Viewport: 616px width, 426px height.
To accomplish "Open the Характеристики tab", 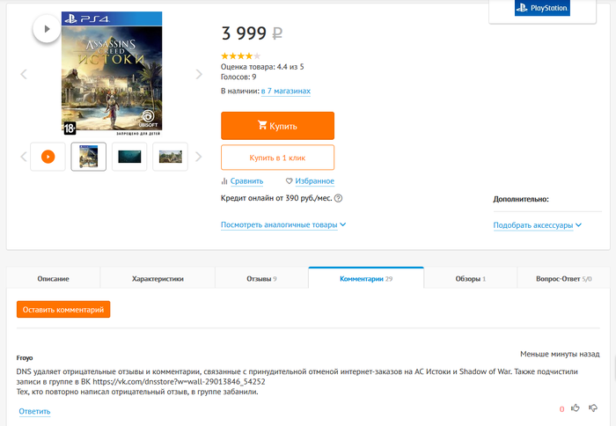I will [158, 279].
